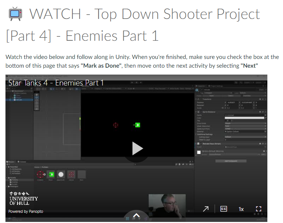Image resolution: width=283 pixels, height=223 pixels.
Task: Toggle the Sprite Renderer component checkbox
Action: [202, 112]
